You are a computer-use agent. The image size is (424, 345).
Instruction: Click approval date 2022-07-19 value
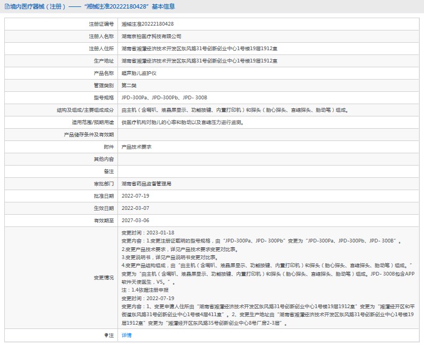135,196
